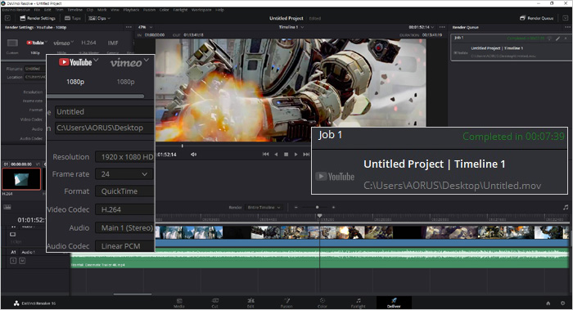Click the timeline view options icon
Screen dimensions: 573x310
tap(7, 207)
